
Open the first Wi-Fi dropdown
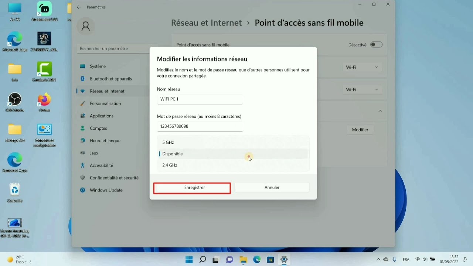[362, 67]
